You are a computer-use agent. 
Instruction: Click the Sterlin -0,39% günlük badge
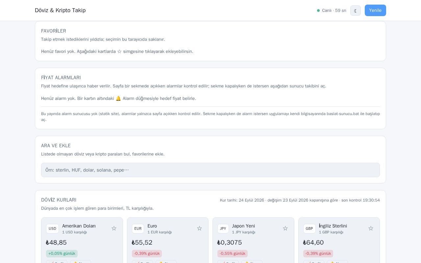point(318,253)
